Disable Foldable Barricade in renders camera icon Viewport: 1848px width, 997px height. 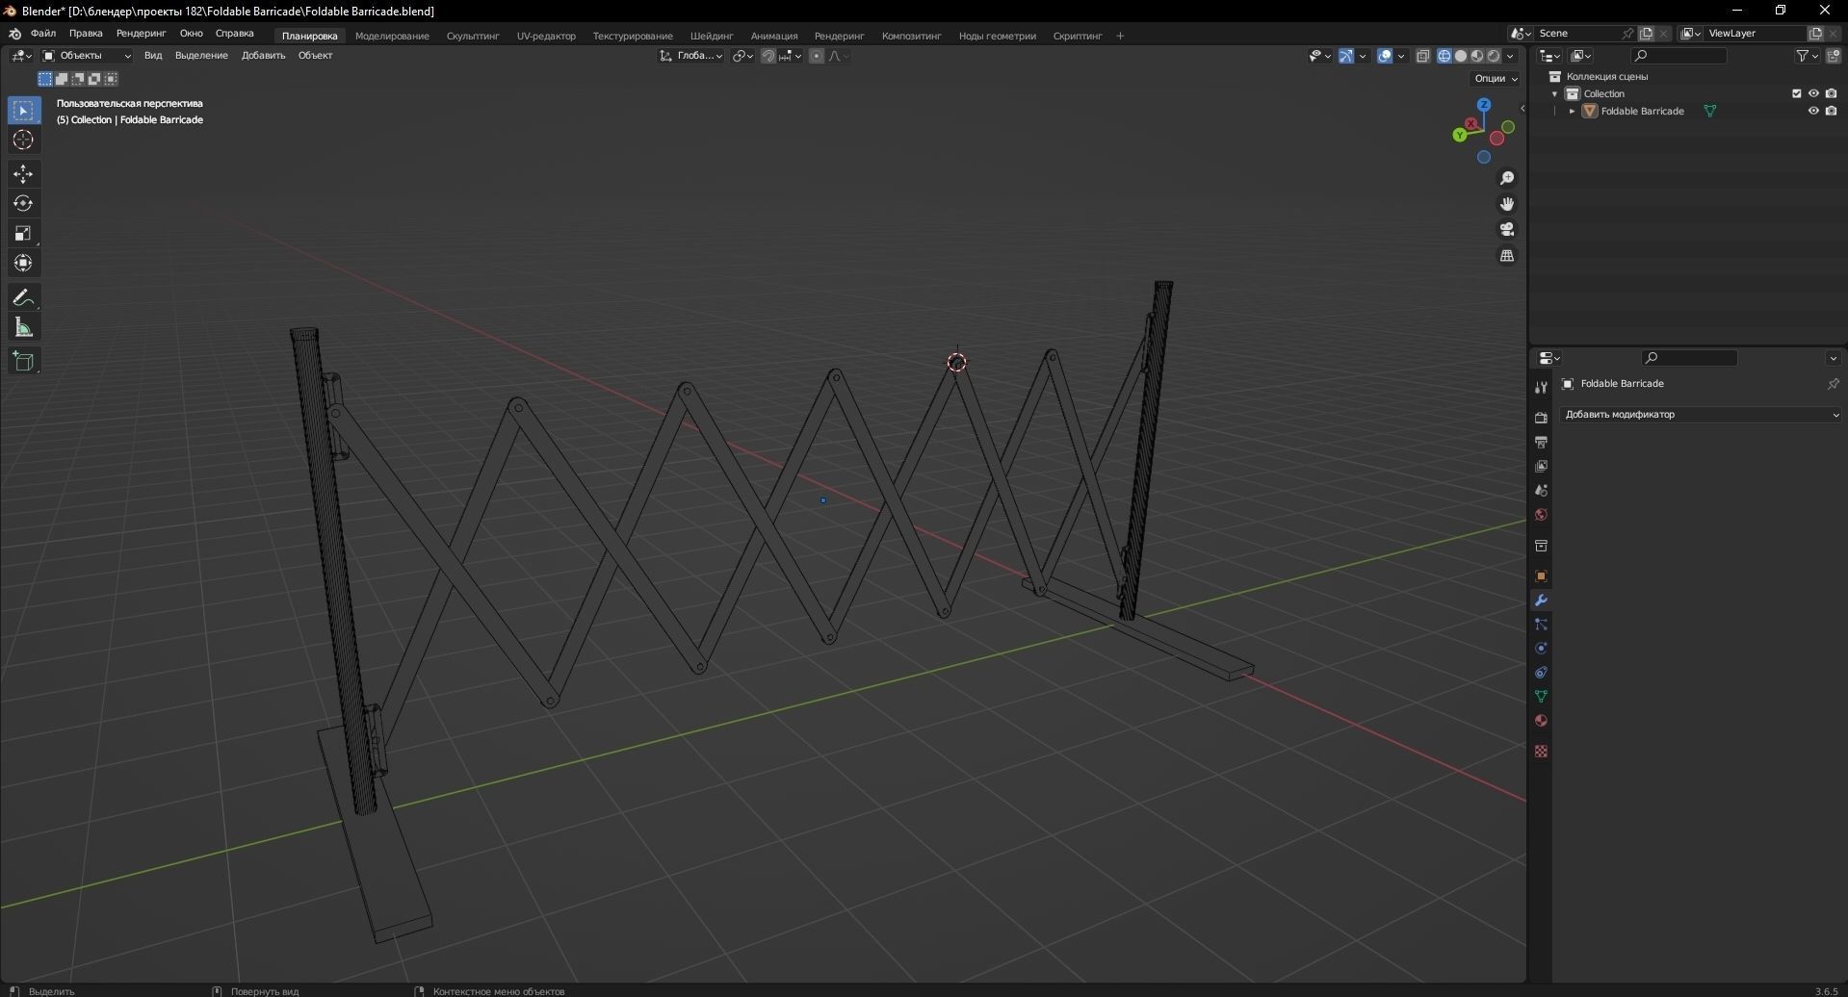pyautogui.click(x=1831, y=112)
